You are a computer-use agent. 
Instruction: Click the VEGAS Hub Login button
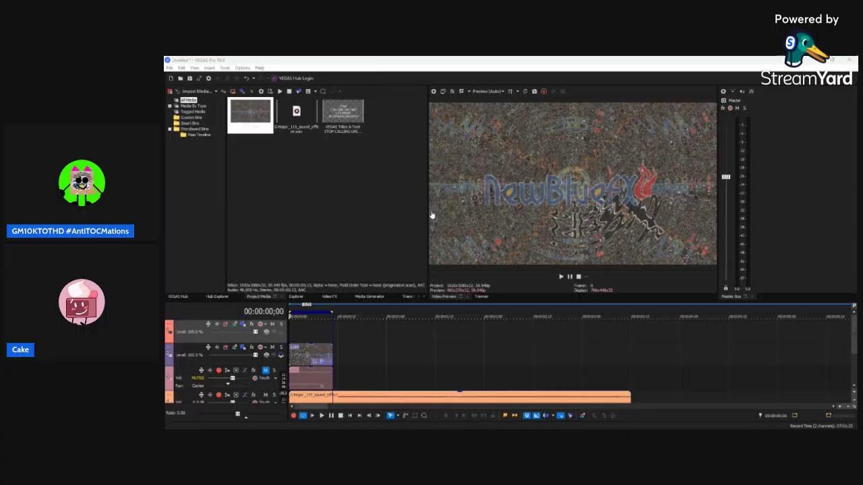click(x=293, y=78)
